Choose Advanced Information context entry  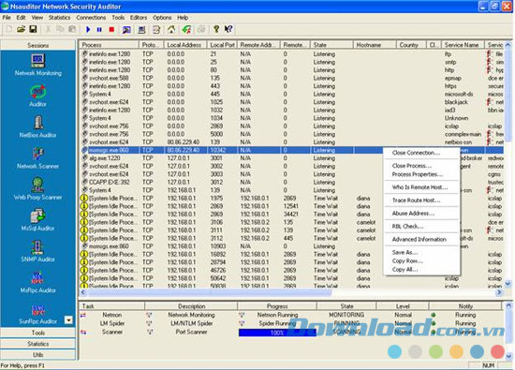pyautogui.click(x=421, y=239)
